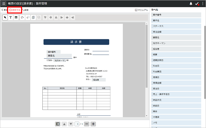Select the ステータス label

(176, 26)
